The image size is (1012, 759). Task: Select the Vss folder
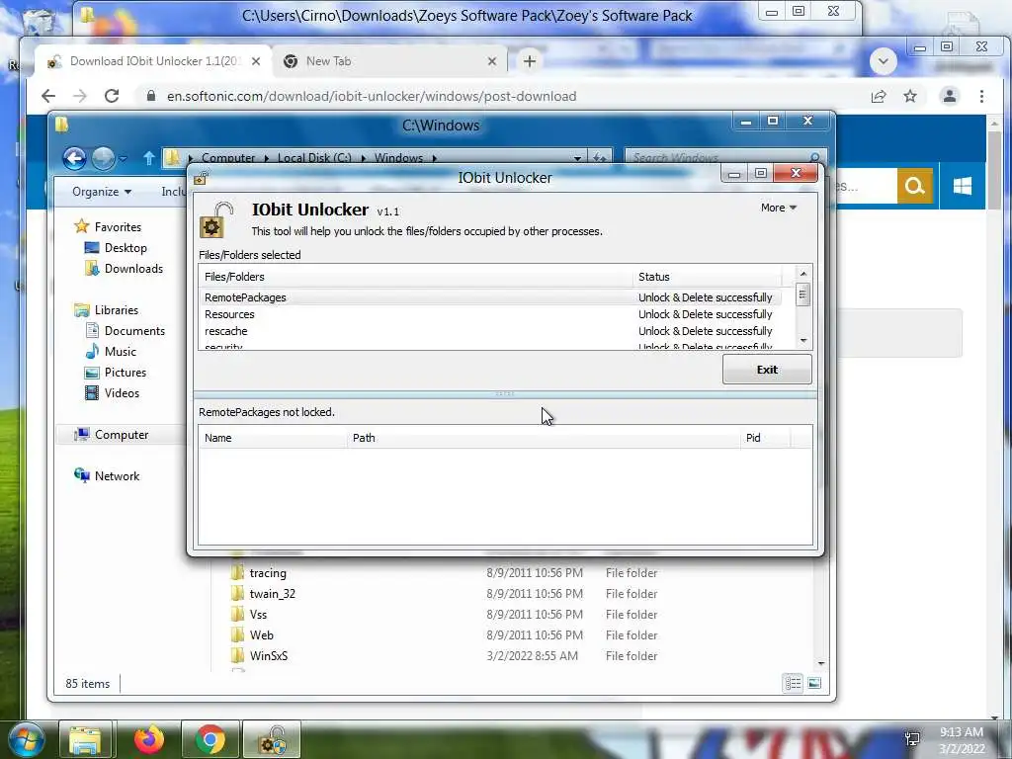[x=258, y=615]
